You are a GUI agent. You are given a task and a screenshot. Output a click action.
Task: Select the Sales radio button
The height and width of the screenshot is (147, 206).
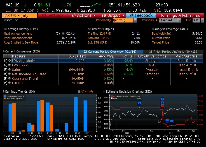pyautogui.click(x=10, y=69)
